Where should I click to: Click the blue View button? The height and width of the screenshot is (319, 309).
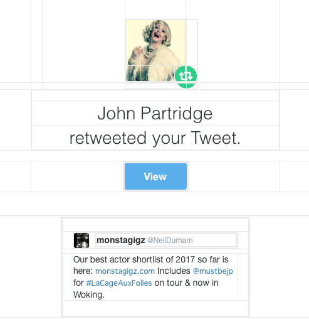click(x=155, y=176)
